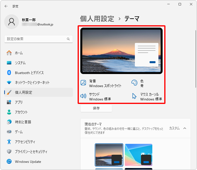Open Windows Update page
This screenshot has height=170, width=197.
click(39, 161)
